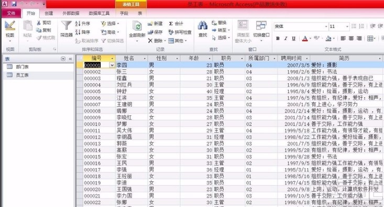Image resolution: width=384 pixels, height=207 pixels.
Task: Toggle align text left
Action: [x=343, y=38]
